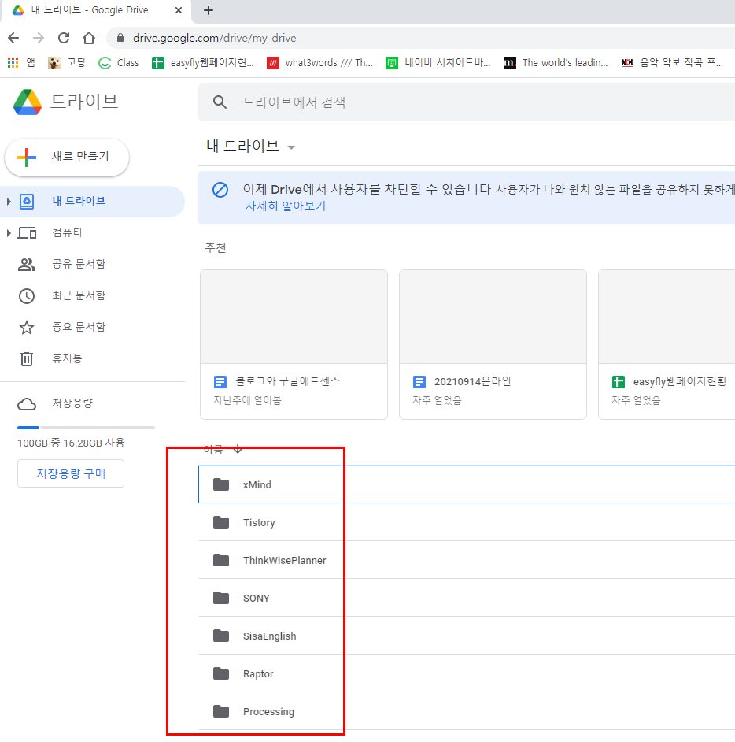Click the 휴지통 trash icon
Screen dimensions: 735x742
tap(27, 358)
